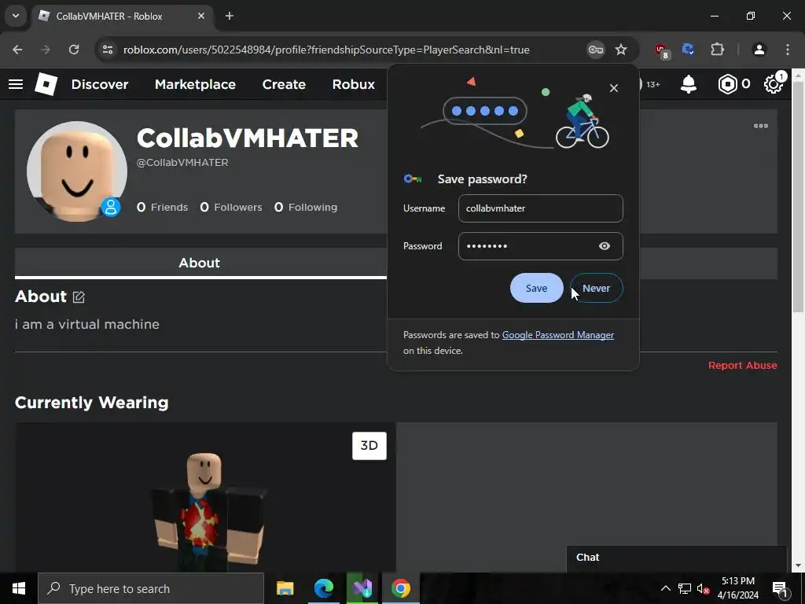Open the Marketplace menu
This screenshot has height=604, width=805.
pyautogui.click(x=195, y=84)
